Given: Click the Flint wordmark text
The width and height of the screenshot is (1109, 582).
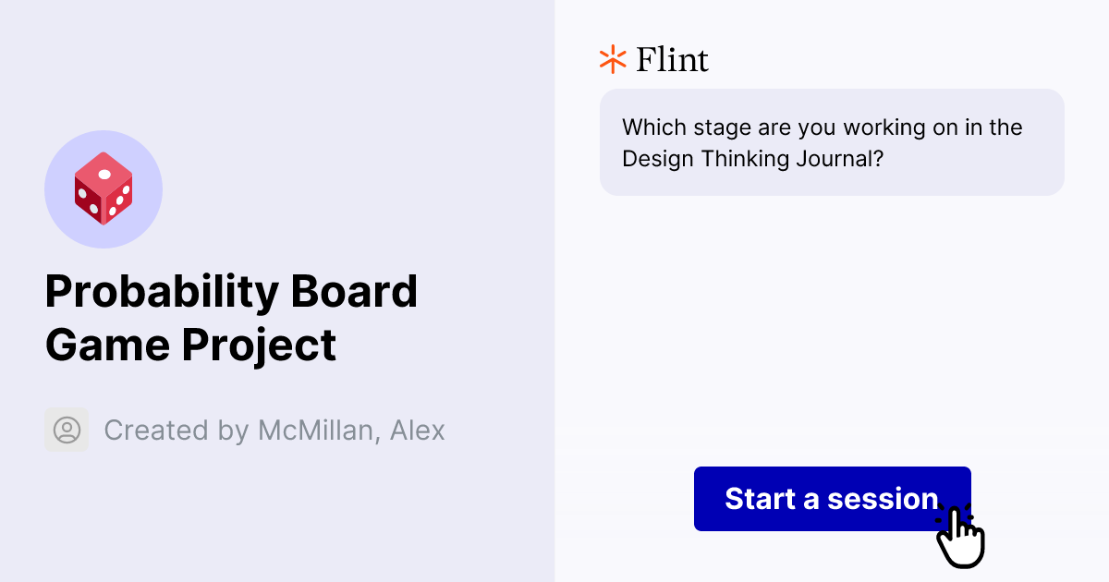Looking at the screenshot, I should coord(671,59).
